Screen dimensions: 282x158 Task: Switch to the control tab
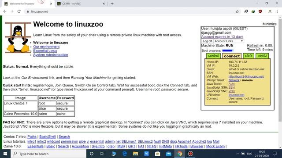213,56
